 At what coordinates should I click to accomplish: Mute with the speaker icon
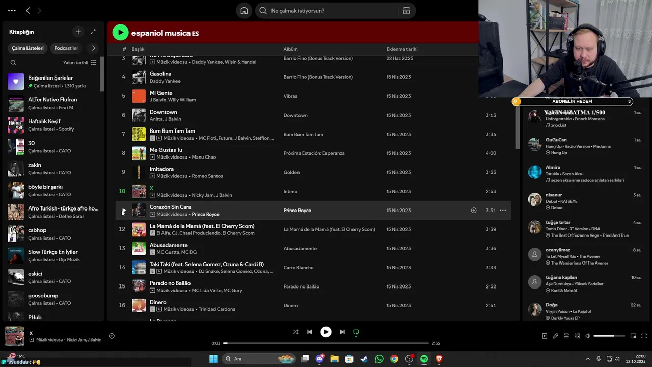tap(588, 336)
